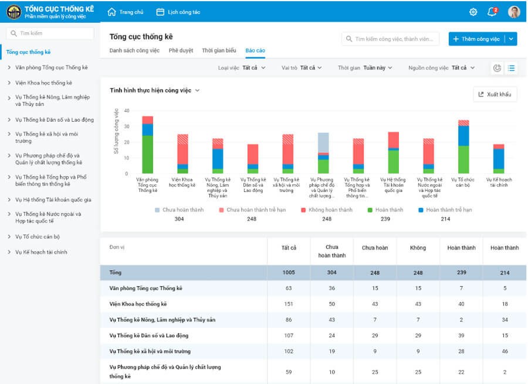Switch to list view icon
The image size is (528, 384).
pos(512,68)
